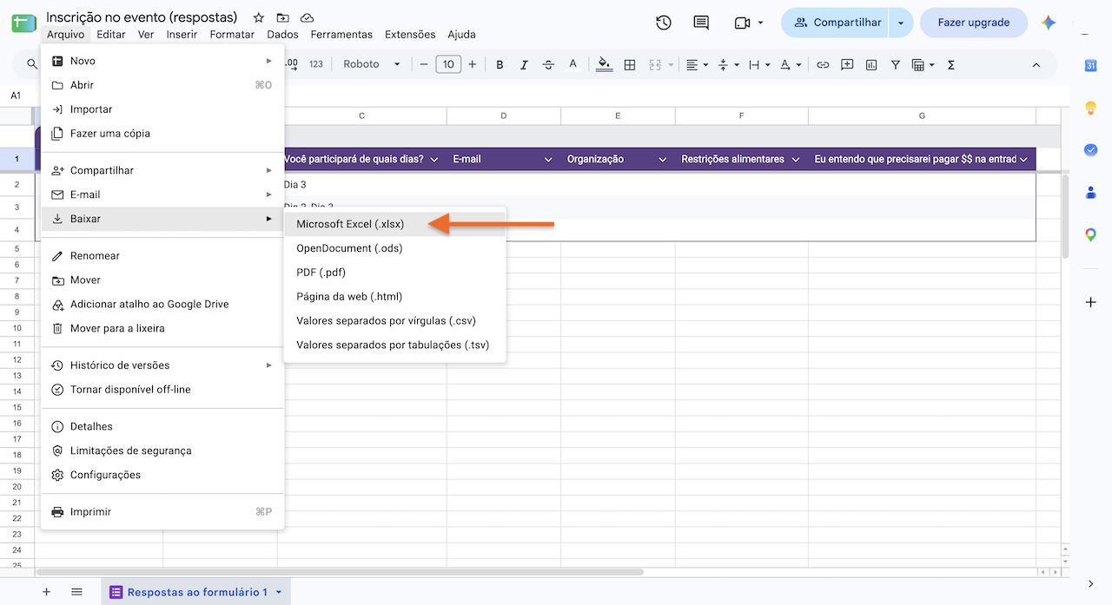Click Imprimir in the menu
Screen dimensions: 1112x605
162,512
